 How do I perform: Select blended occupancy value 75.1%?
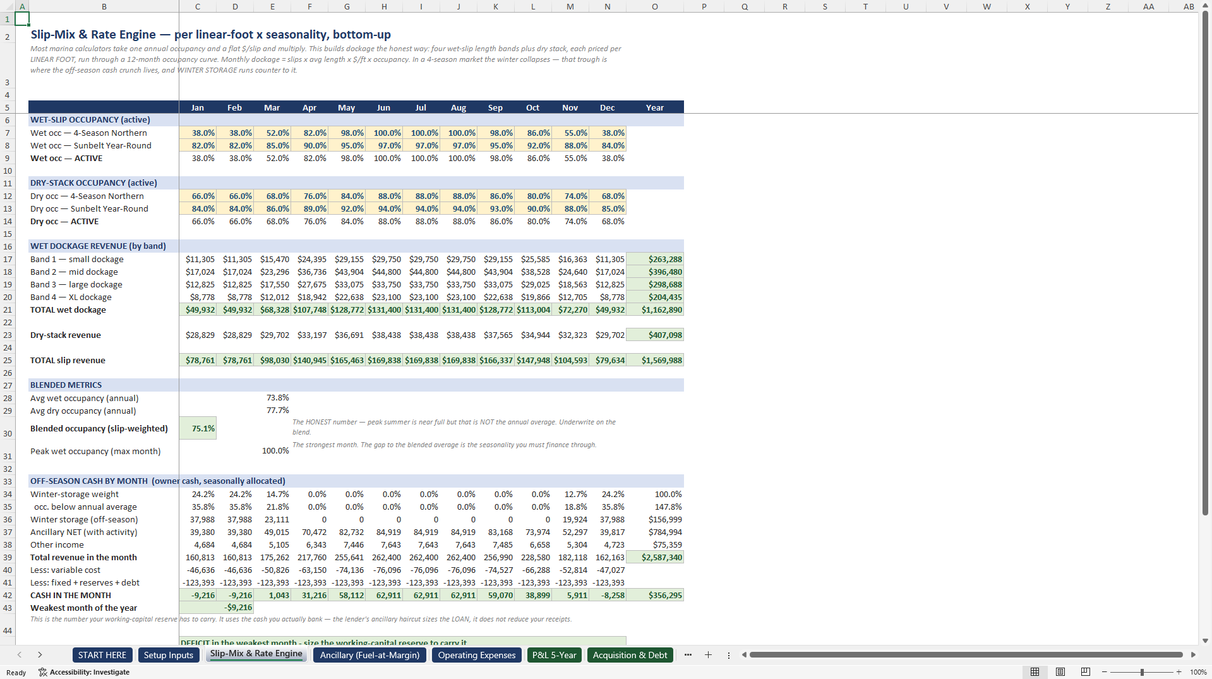pyautogui.click(x=198, y=428)
